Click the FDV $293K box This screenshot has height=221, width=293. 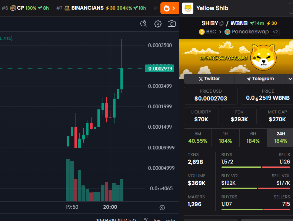click(239, 116)
